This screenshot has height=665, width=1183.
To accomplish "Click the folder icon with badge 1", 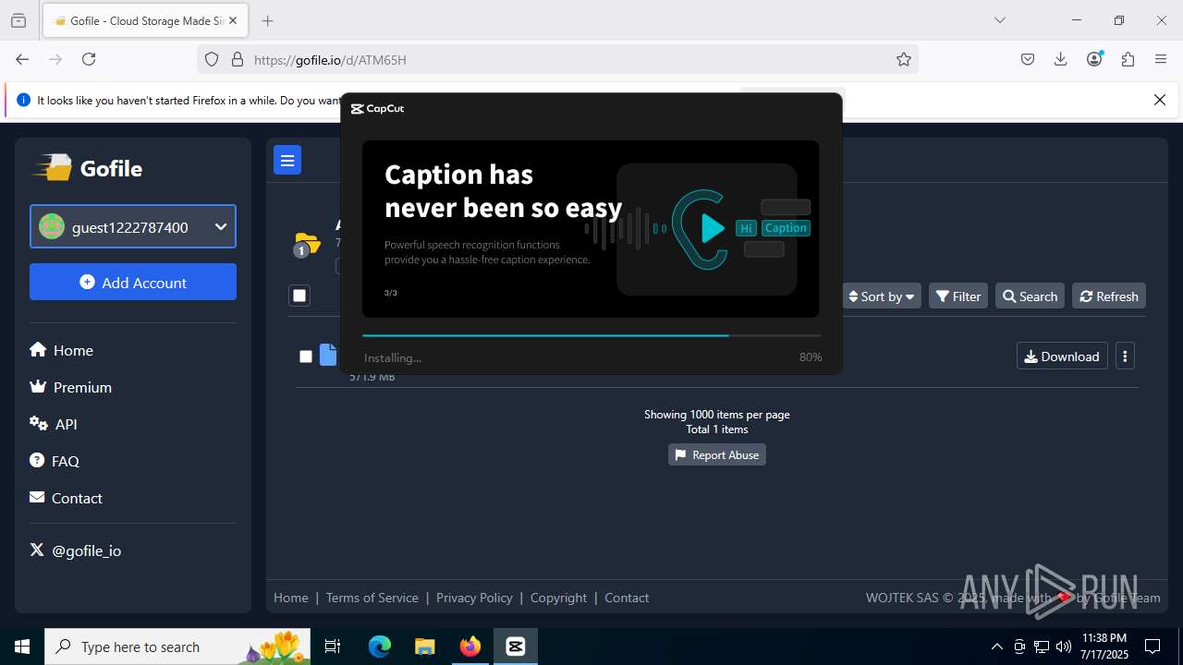I will pos(306,244).
